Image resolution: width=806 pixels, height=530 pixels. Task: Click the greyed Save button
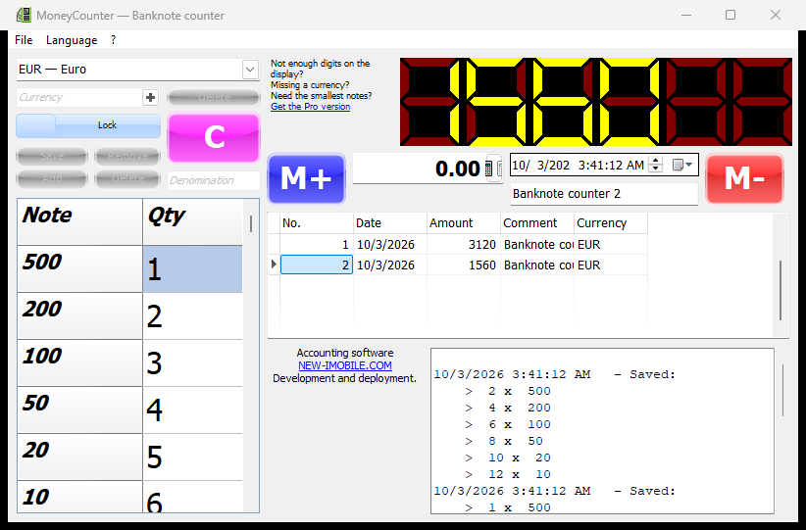(x=52, y=156)
